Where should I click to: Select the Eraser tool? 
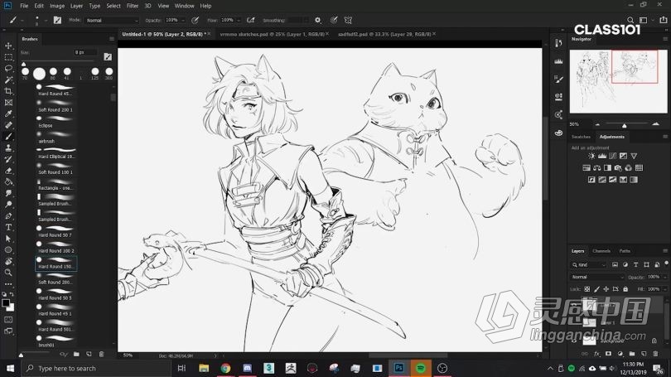8,171
